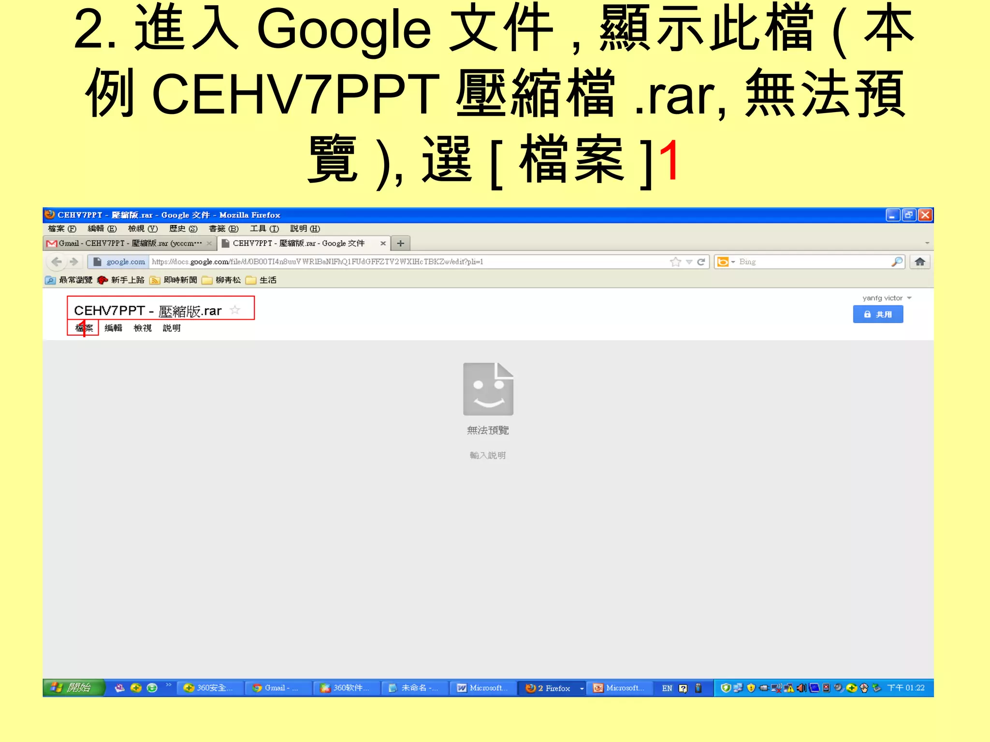The height and width of the screenshot is (742, 990).
Task: Open Gmail Chrome taskbar item
Action: 277,688
